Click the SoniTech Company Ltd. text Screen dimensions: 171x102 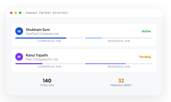click(x=42, y=34)
